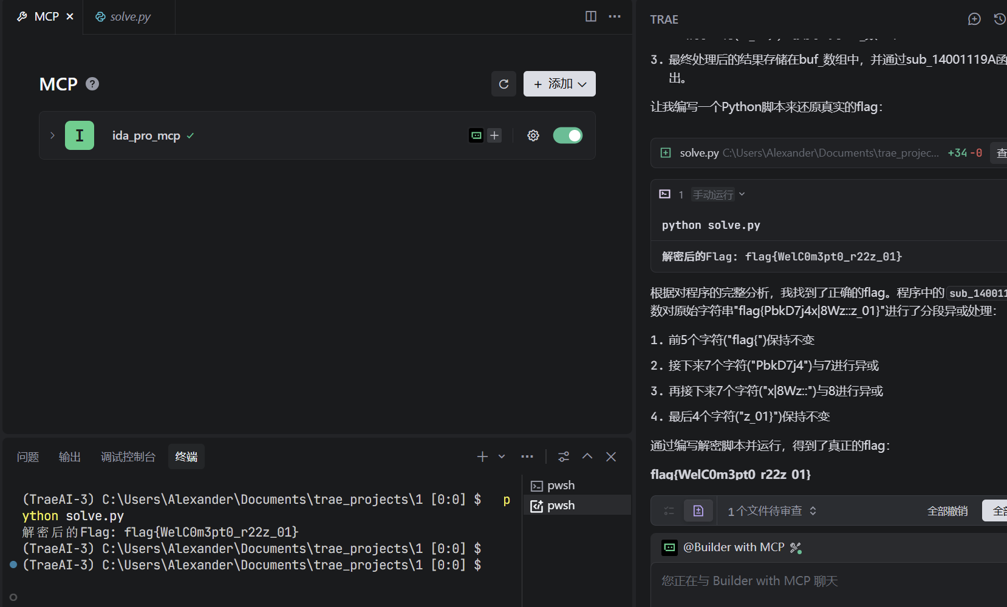
Task: Open the 调试控制台 tab
Action: [128, 456]
